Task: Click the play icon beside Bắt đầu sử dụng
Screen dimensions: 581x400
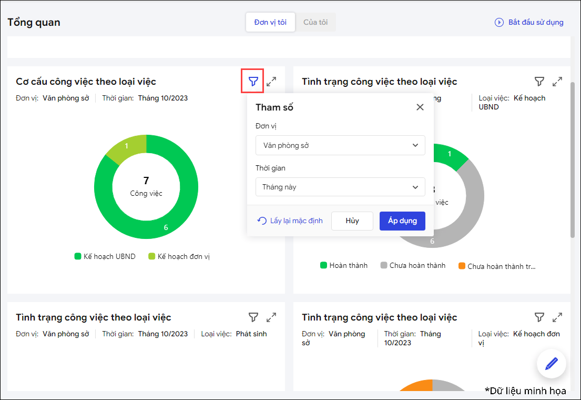Action: pyautogui.click(x=499, y=22)
